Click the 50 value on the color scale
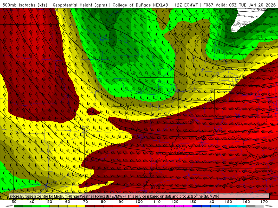This screenshot has width=278, height=208. pyautogui.click(x=50, y=202)
